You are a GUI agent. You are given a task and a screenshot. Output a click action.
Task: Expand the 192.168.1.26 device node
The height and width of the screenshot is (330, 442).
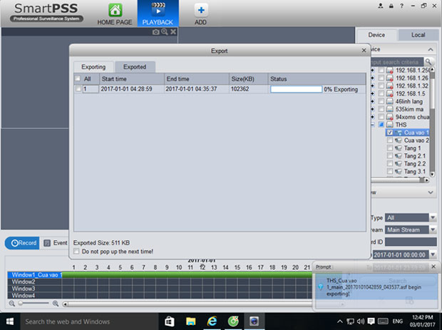click(x=373, y=78)
